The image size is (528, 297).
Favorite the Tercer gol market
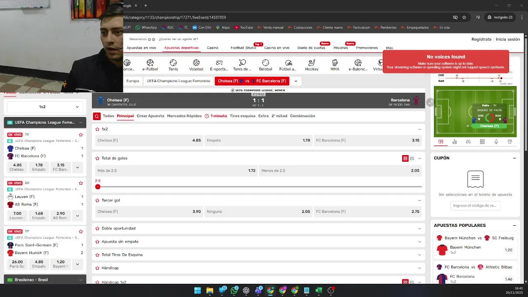(x=97, y=200)
